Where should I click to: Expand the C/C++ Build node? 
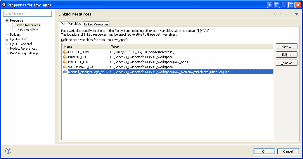pos(7,39)
